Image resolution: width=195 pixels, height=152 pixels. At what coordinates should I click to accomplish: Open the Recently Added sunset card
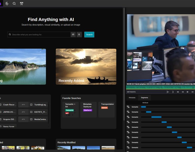[x=86, y=67]
